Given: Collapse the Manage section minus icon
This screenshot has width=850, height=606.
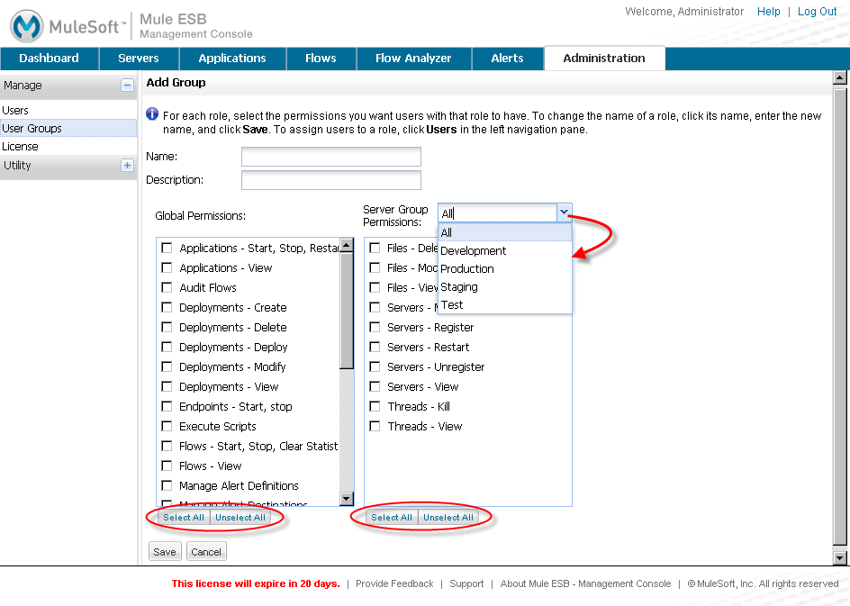Looking at the screenshot, I should [x=127, y=86].
